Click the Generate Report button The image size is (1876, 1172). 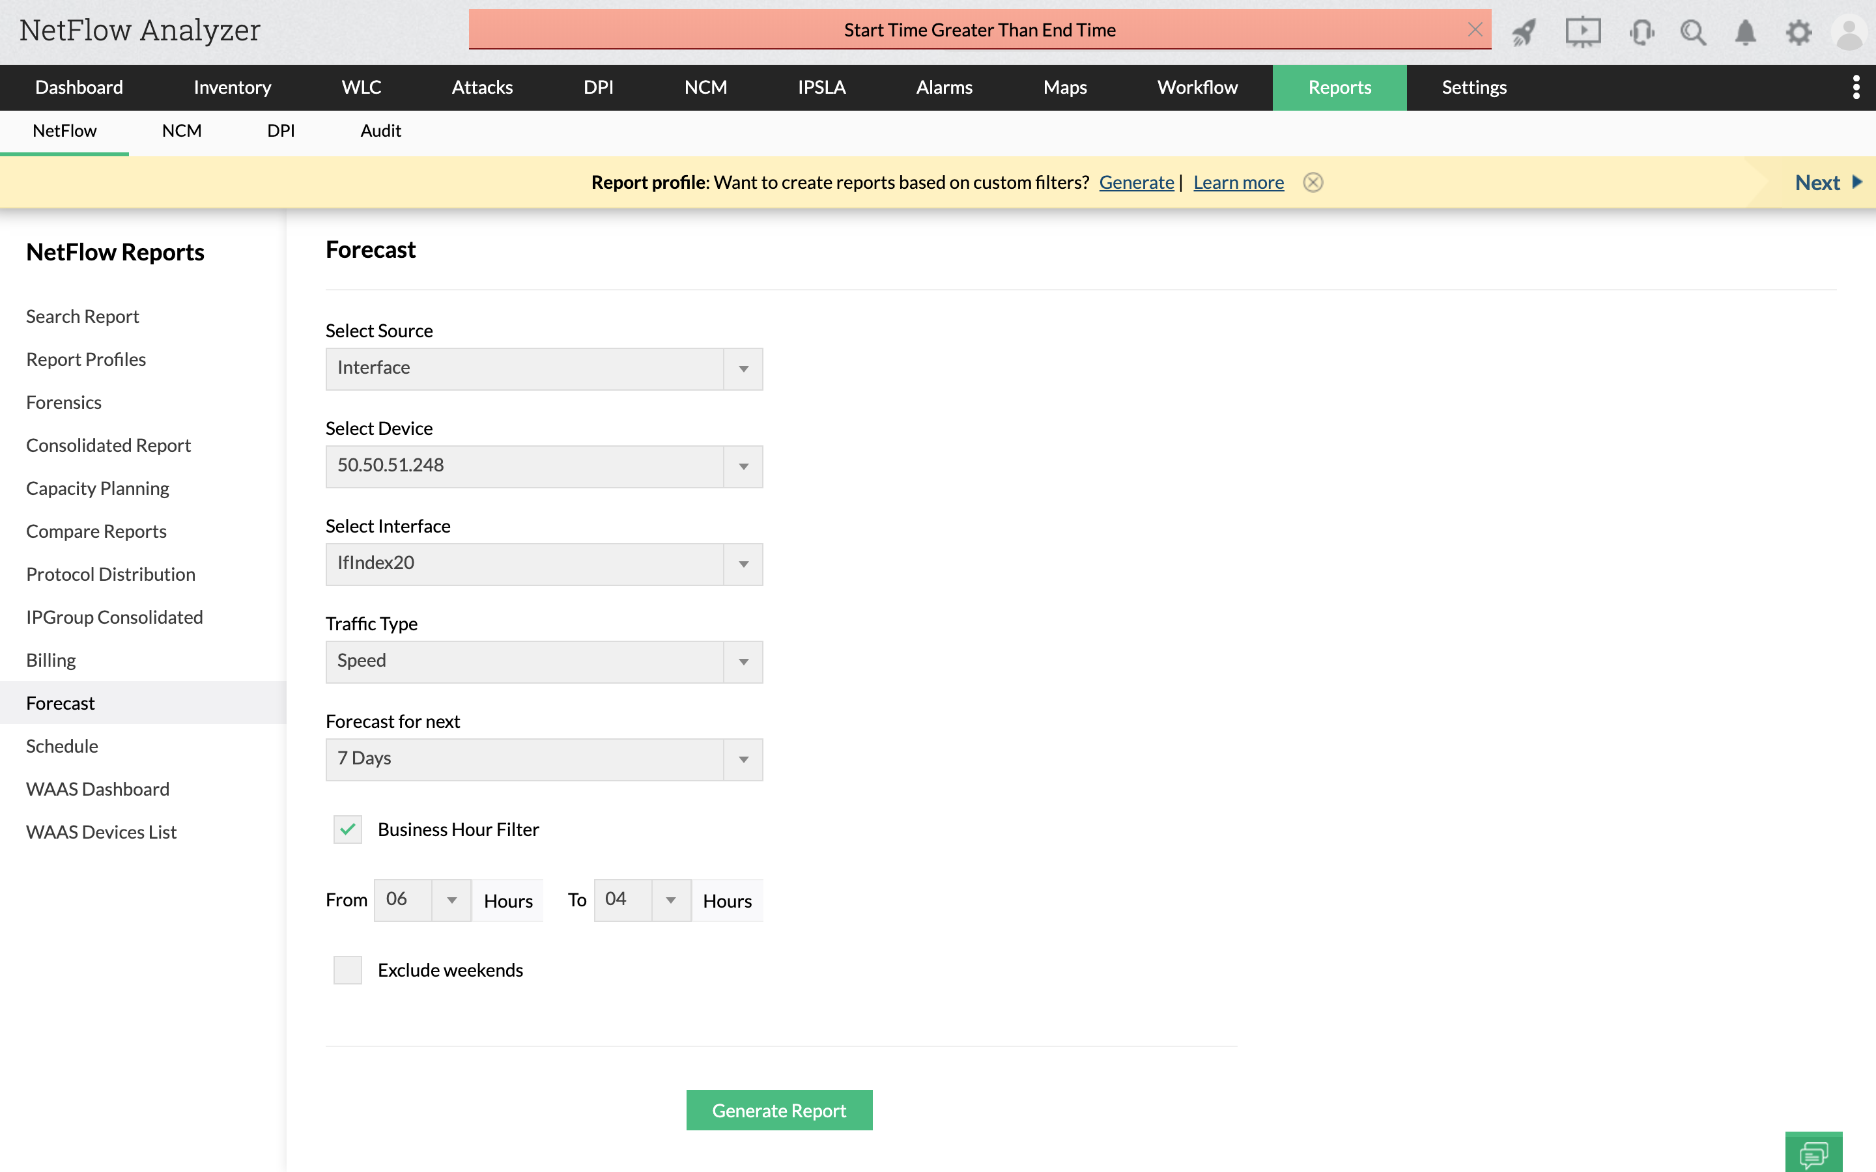pos(778,1110)
